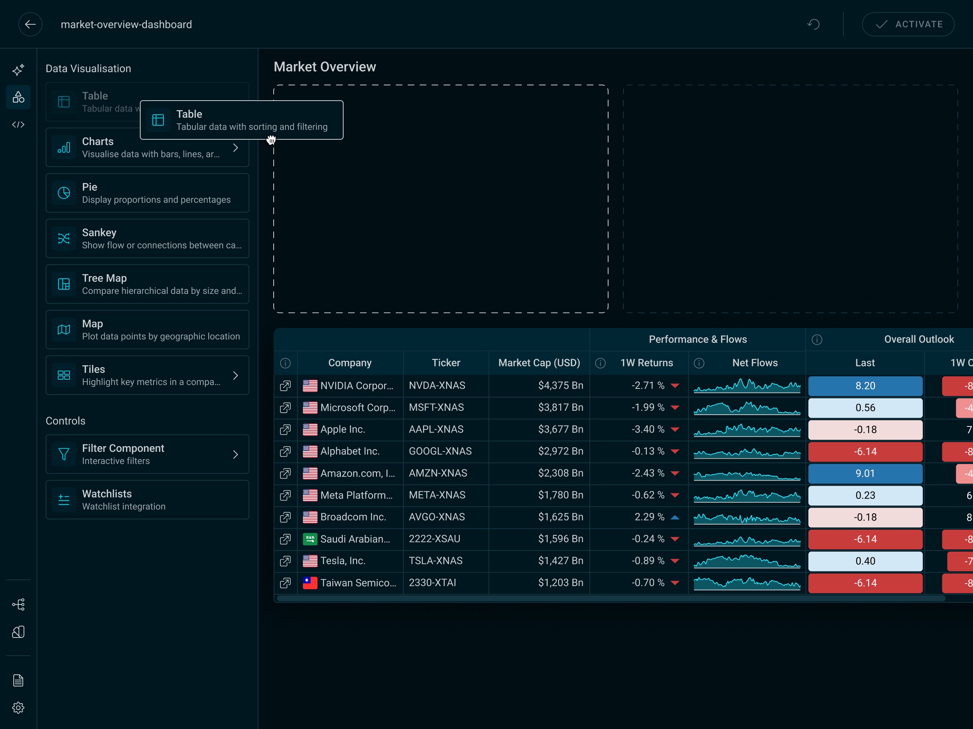Image resolution: width=973 pixels, height=729 pixels.
Task: Select the Sankey visualisation item
Action: click(x=147, y=238)
